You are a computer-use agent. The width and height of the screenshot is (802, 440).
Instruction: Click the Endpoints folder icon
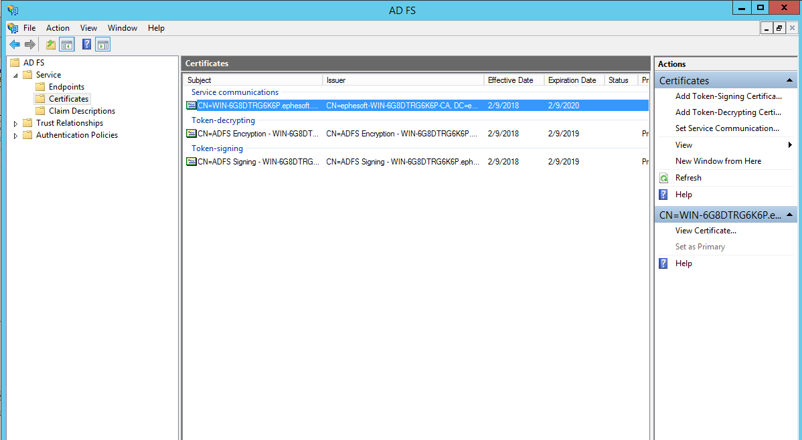pyautogui.click(x=40, y=87)
